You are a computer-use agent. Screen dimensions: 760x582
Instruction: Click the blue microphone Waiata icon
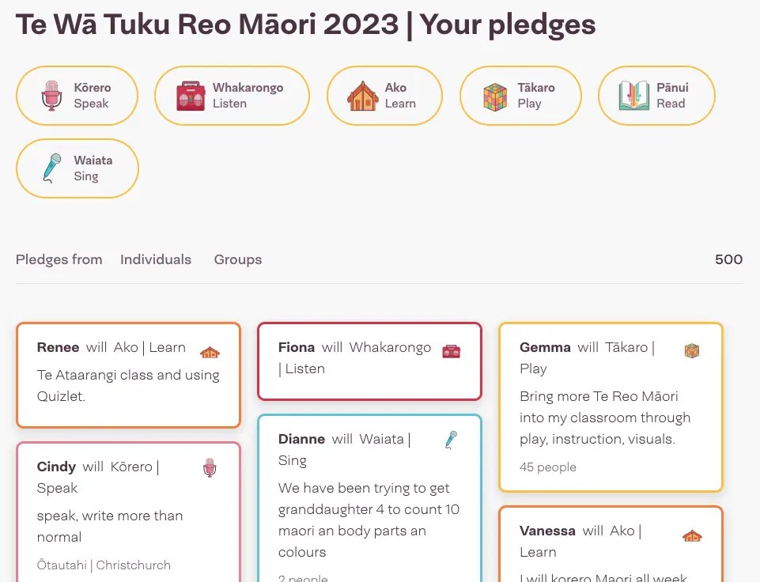(x=52, y=168)
